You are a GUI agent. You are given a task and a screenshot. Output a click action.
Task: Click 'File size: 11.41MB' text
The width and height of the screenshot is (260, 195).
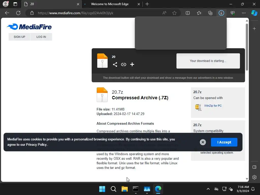point(110,109)
